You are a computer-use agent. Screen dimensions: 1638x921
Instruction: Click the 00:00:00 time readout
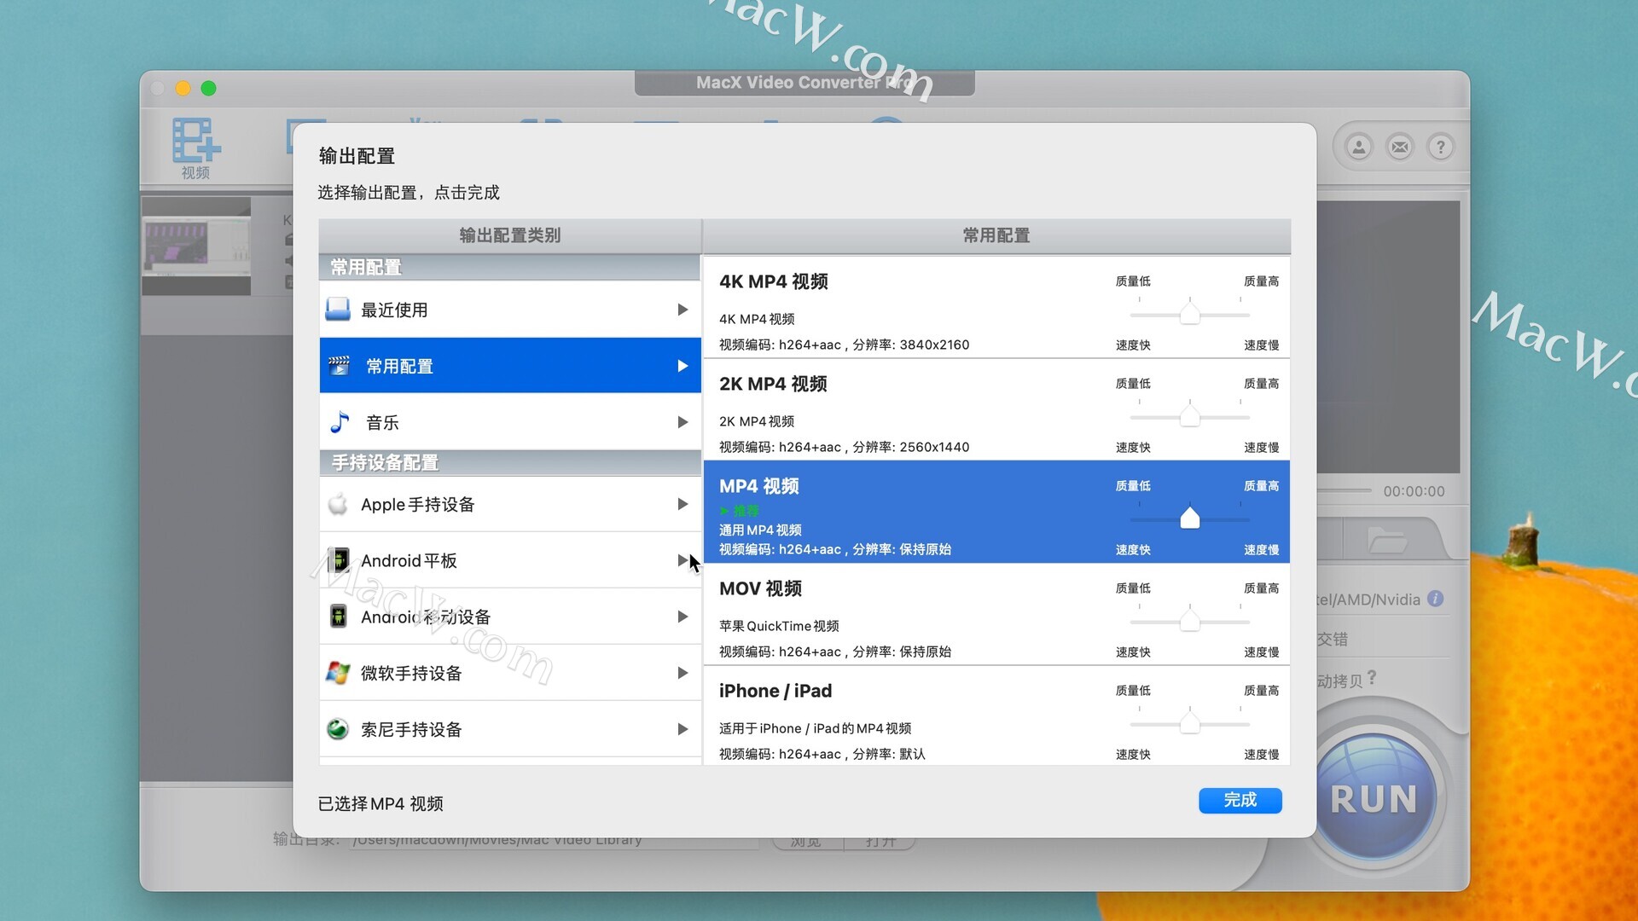1414,491
